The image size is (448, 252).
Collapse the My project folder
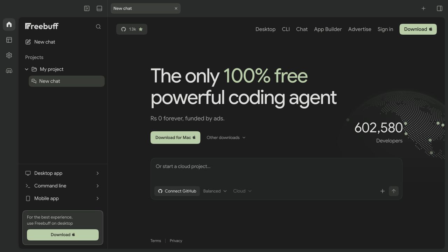27,69
